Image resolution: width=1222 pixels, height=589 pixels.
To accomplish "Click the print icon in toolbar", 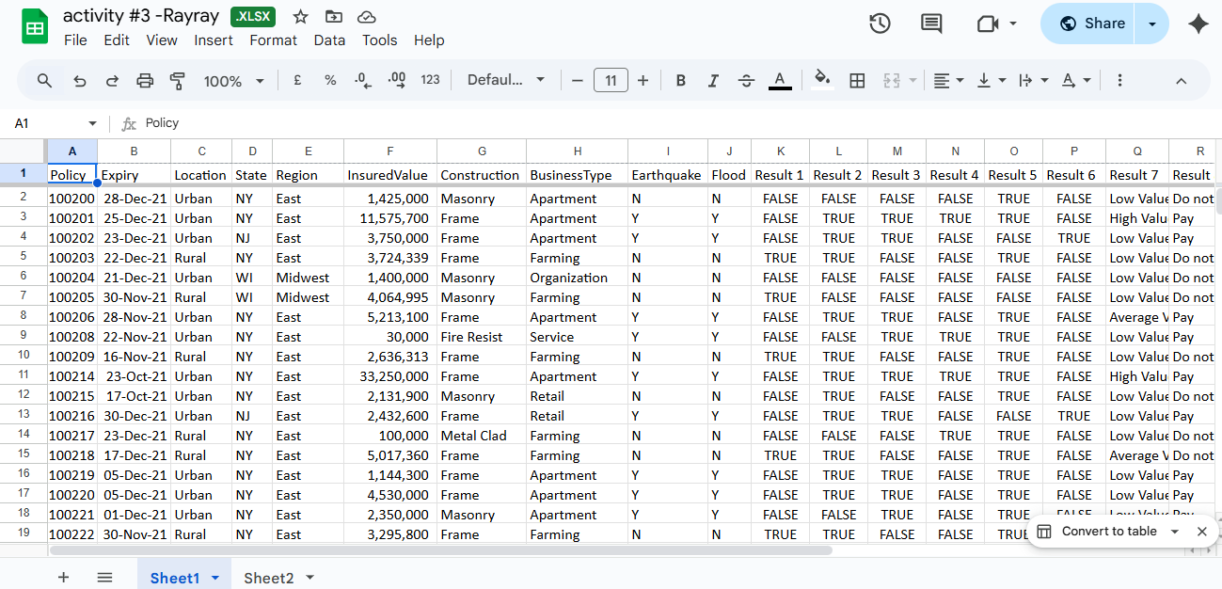I will point(145,81).
